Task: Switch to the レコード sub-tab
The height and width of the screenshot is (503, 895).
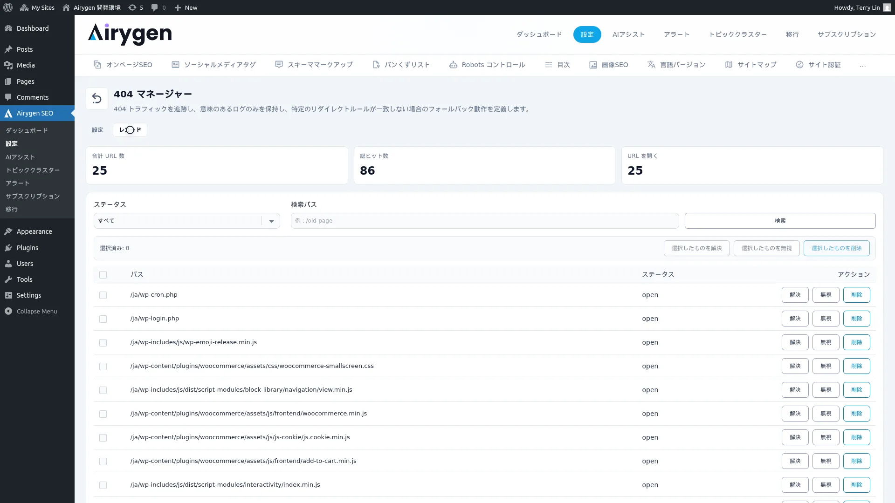Action: tap(130, 130)
